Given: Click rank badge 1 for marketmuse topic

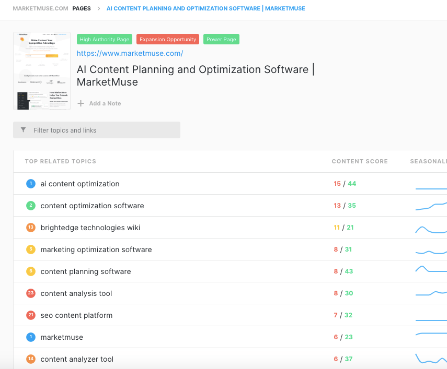Looking at the screenshot, I should (x=31, y=337).
